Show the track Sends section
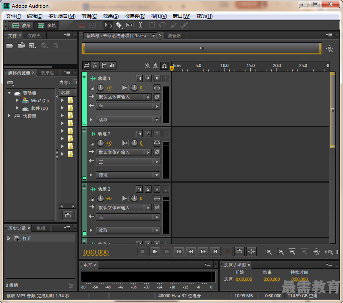This screenshot has height=303, width=343. [104, 65]
